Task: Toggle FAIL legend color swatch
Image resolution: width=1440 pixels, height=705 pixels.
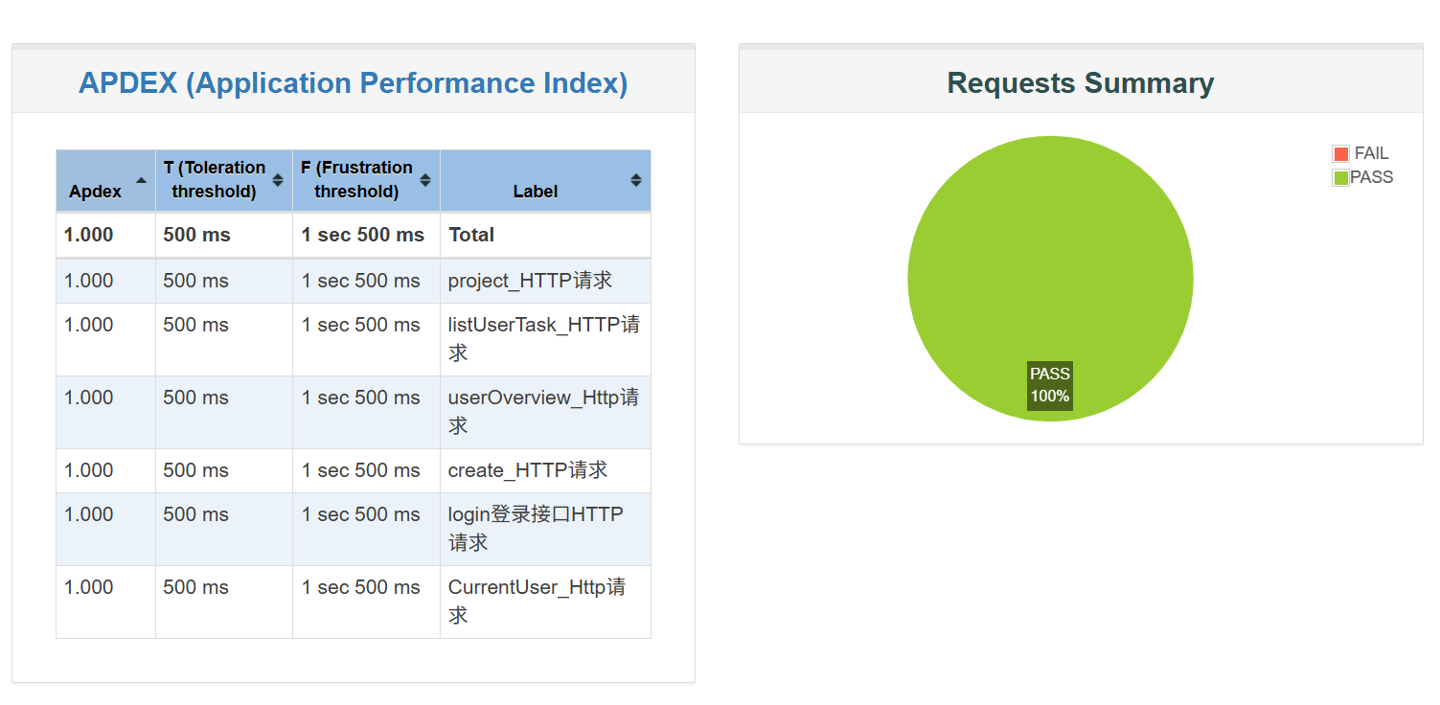Action: click(x=1340, y=153)
